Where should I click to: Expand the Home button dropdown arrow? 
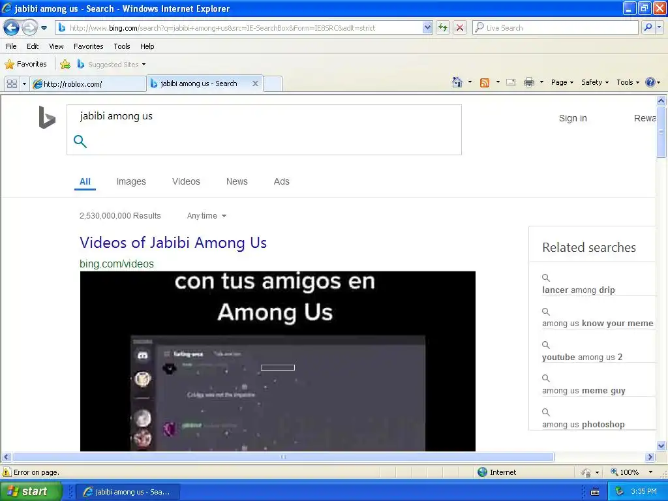[470, 82]
